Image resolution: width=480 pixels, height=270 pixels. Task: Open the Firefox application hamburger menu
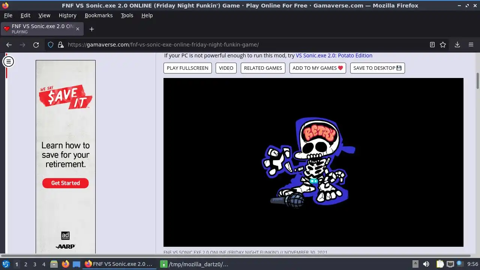471,45
